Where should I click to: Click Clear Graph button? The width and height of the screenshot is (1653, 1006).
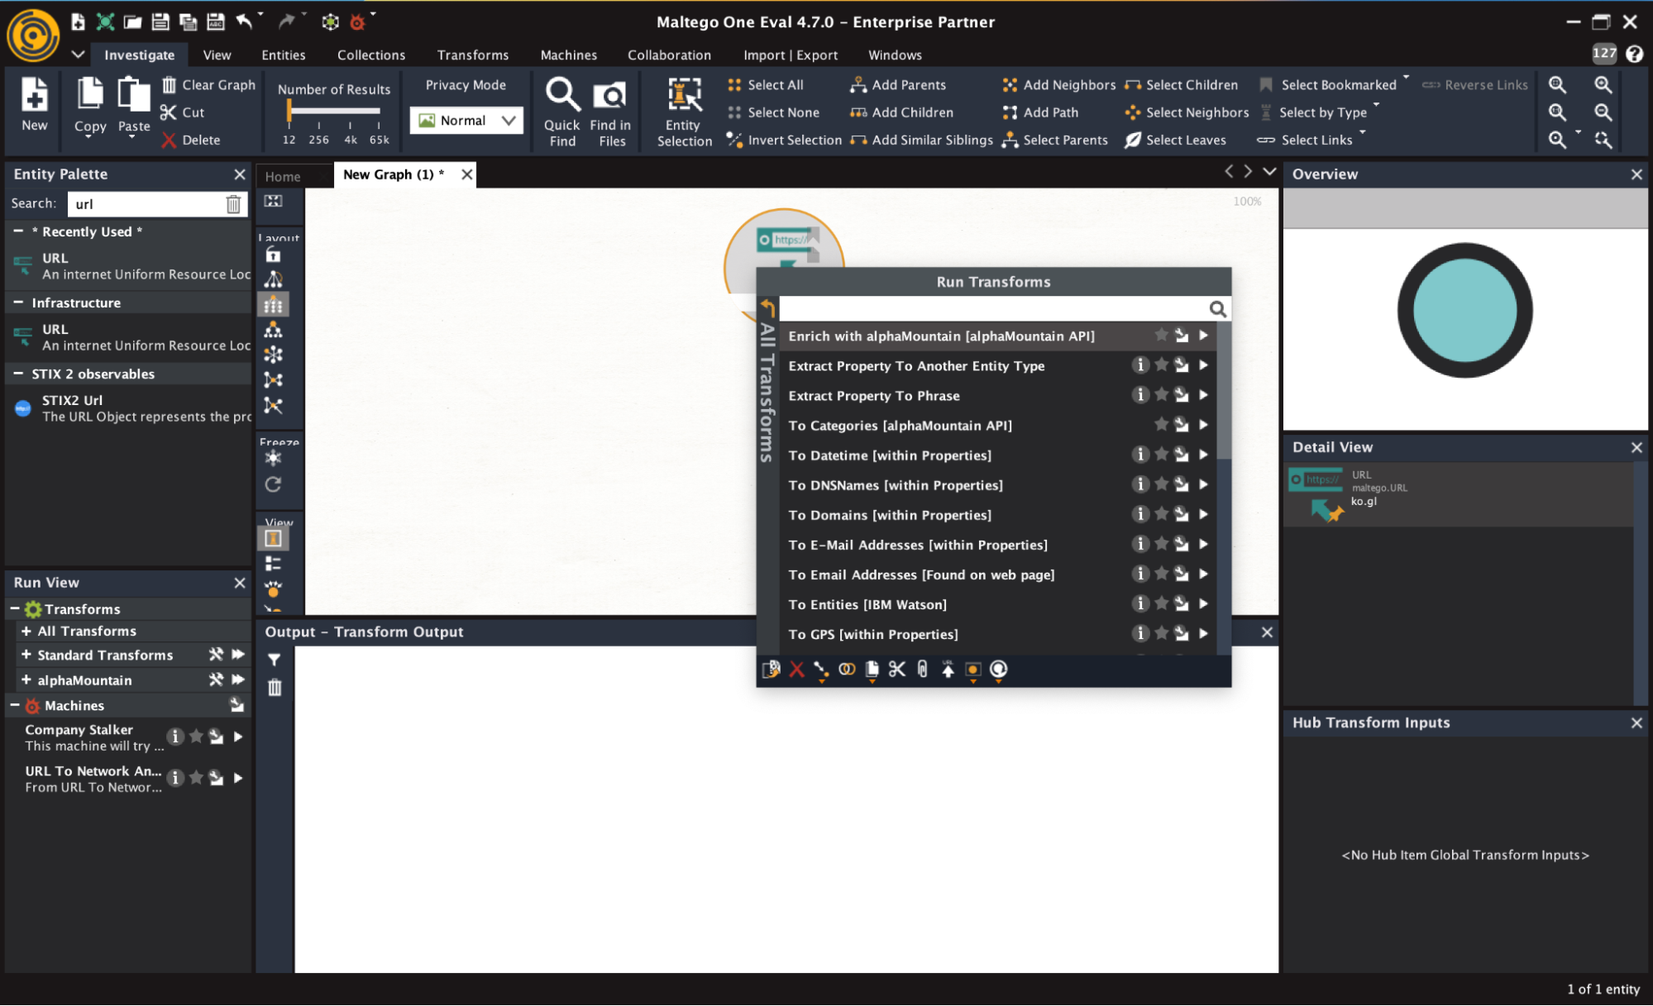coord(208,85)
